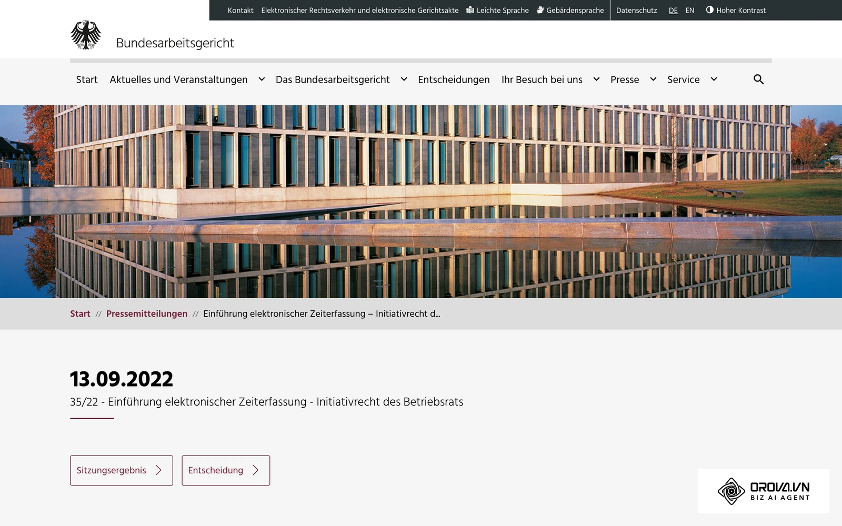Click the Gebärdensprache hand icon
842x526 pixels.
(x=540, y=10)
